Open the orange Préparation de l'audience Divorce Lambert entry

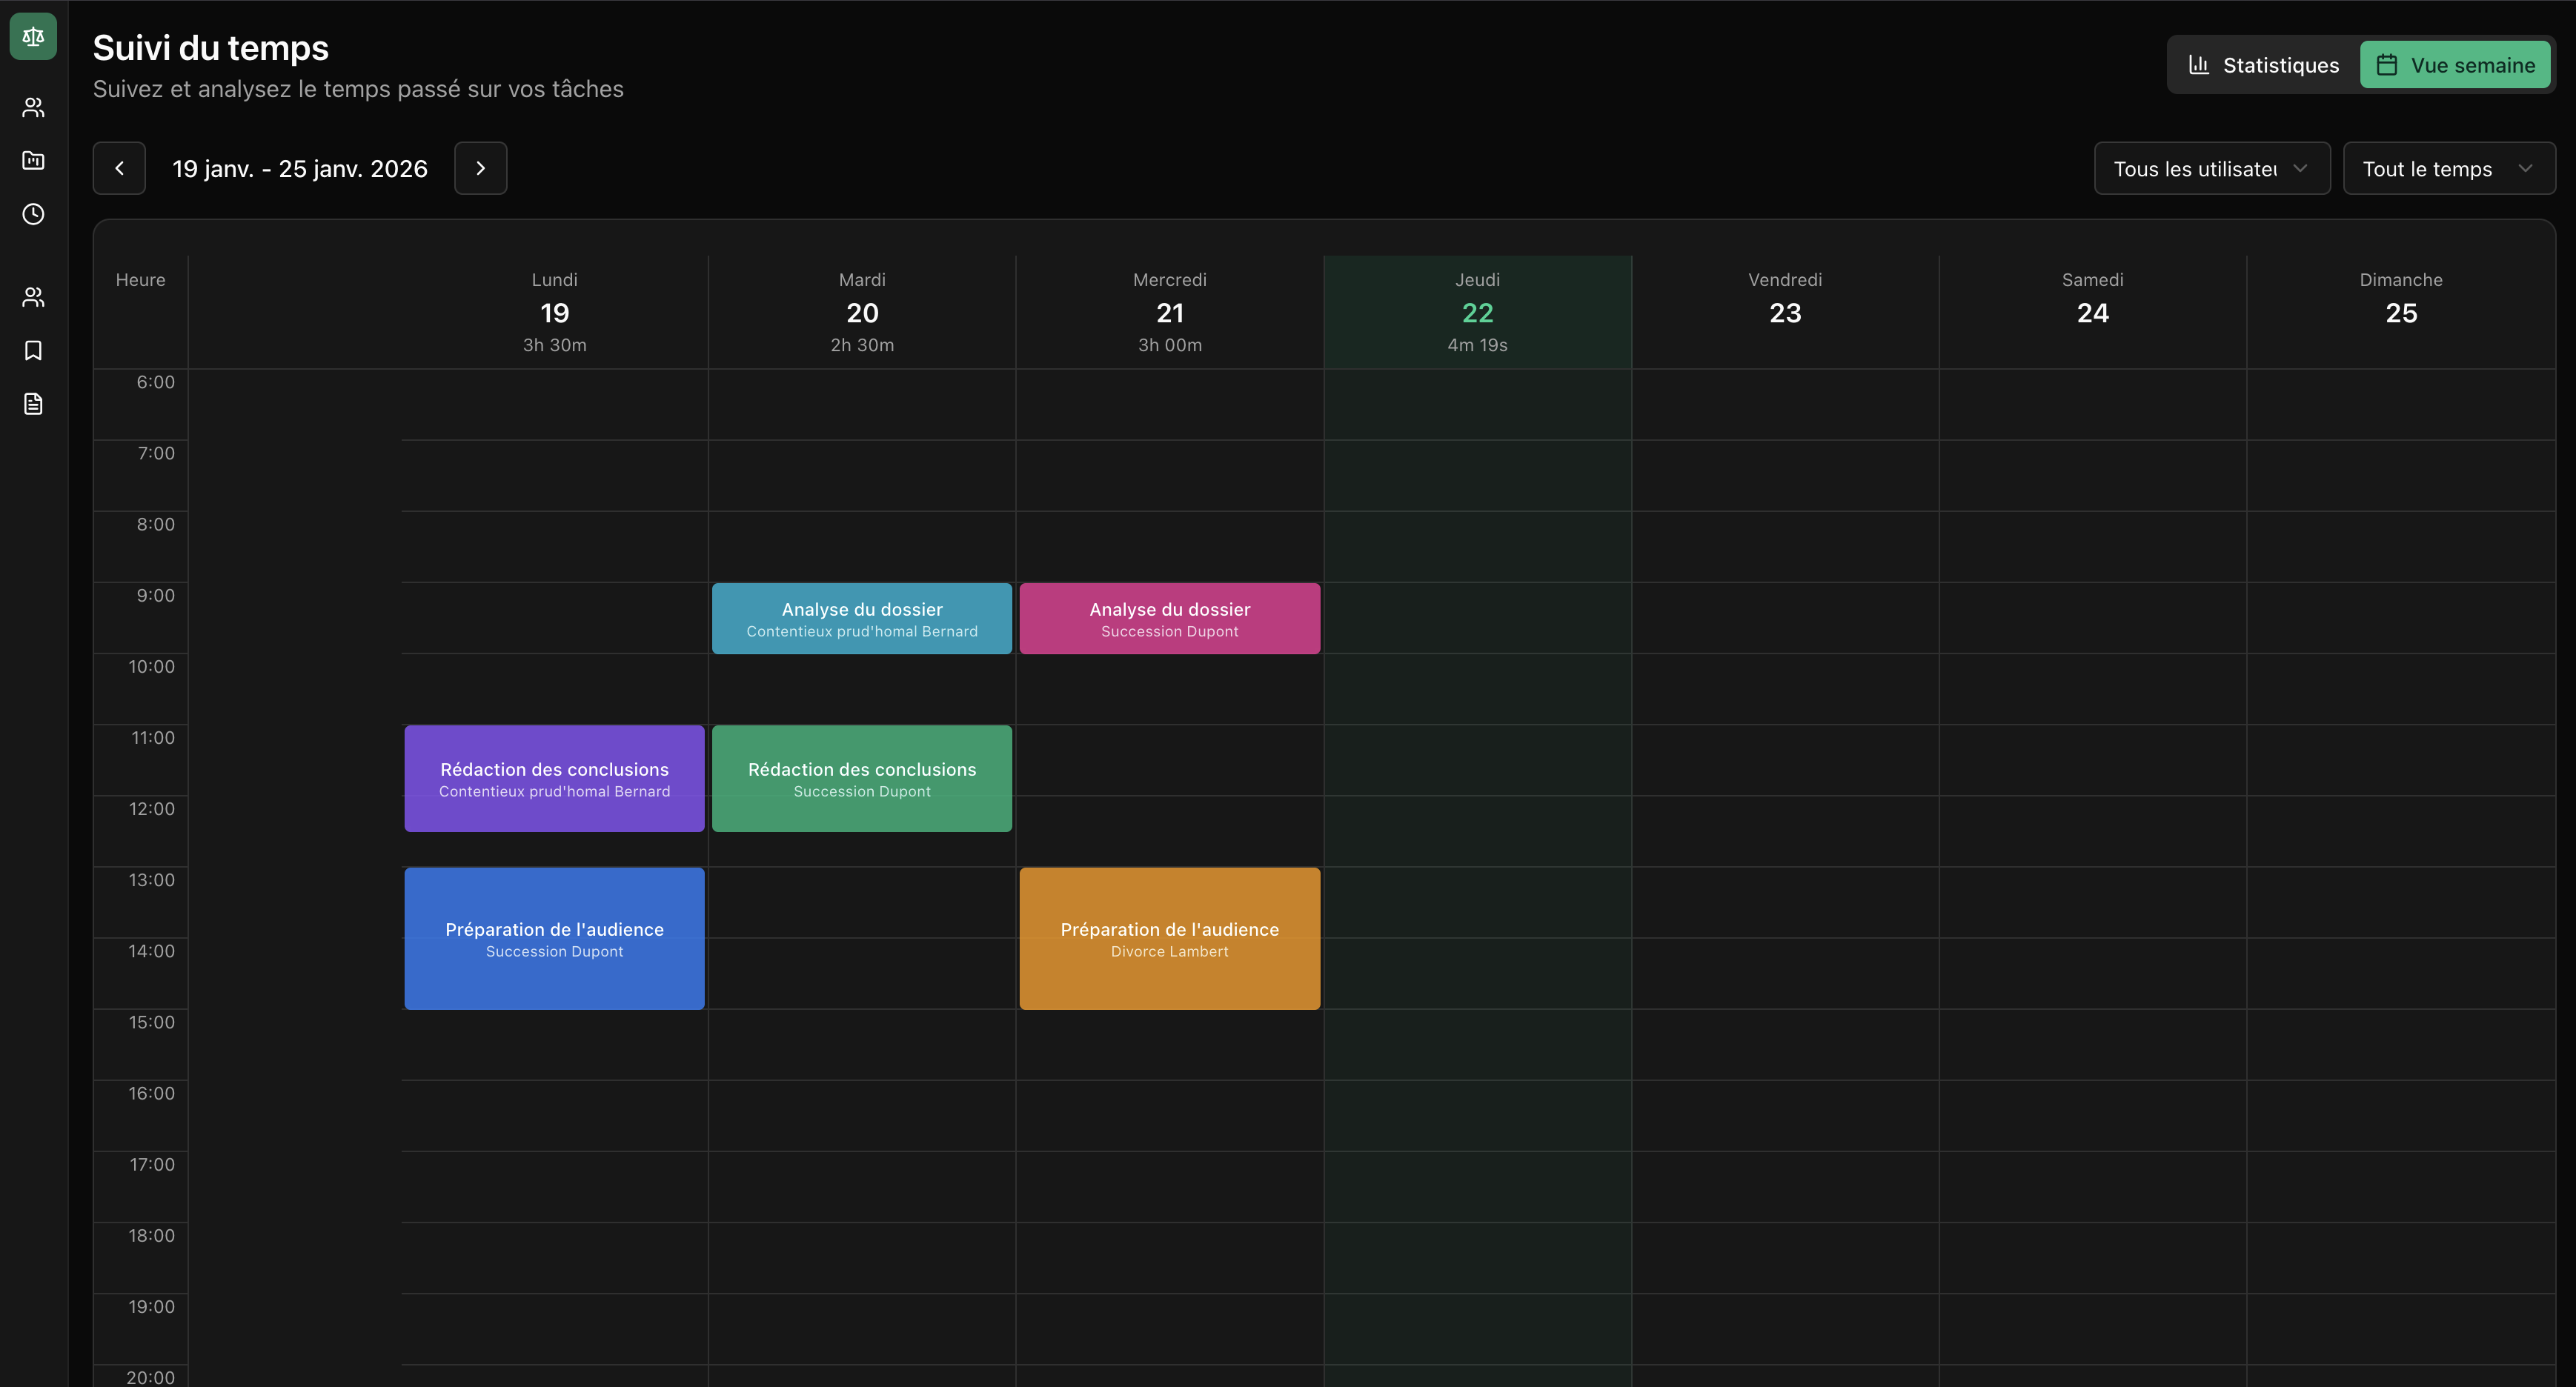point(1169,938)
